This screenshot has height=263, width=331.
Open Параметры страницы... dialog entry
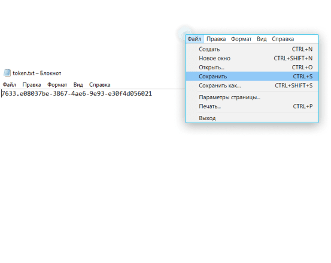(252, 97)
